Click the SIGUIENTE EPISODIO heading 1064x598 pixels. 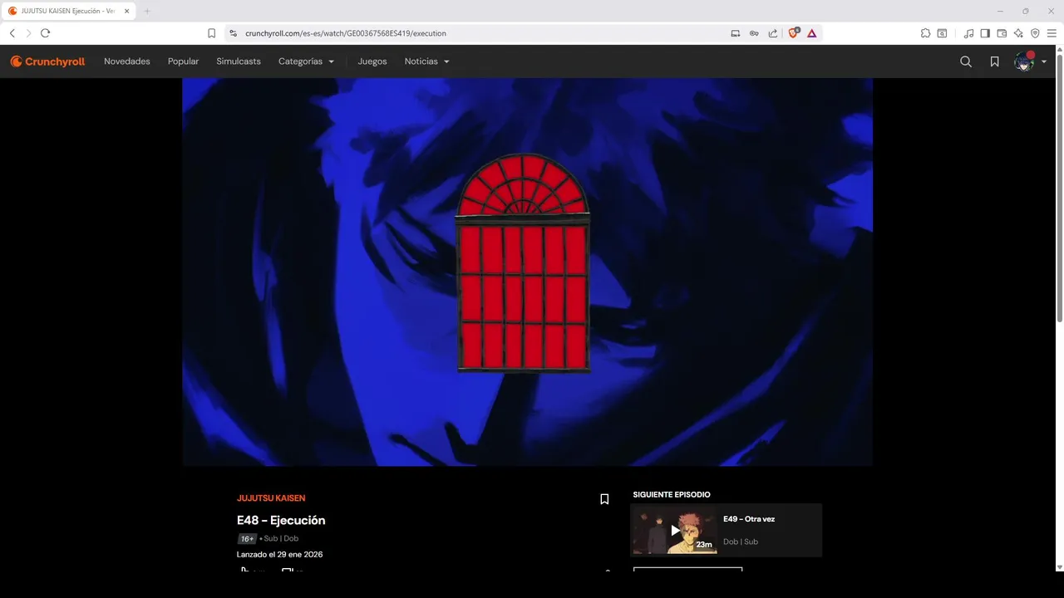(x=672, y=495)
